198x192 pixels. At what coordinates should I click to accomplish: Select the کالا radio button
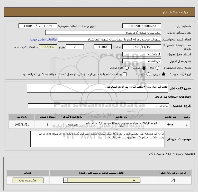click(x=157, y=68)
